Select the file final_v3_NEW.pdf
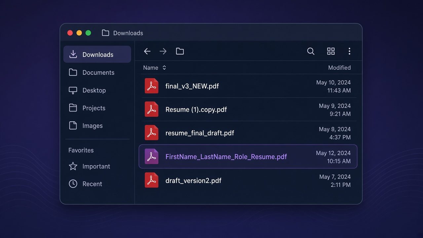This screenshot has height=238, width=423. pos(192,86)
